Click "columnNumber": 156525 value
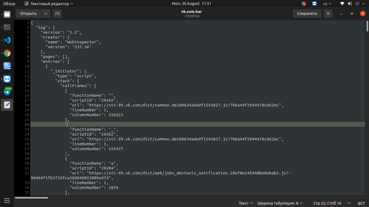The width and height of the screenshot is (369, 207). pos(116,115)
